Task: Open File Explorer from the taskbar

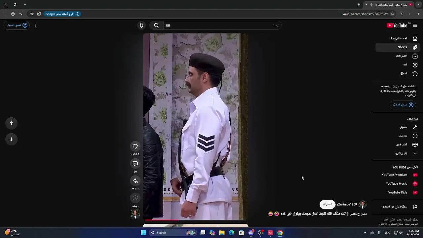Action: [222, 233]
